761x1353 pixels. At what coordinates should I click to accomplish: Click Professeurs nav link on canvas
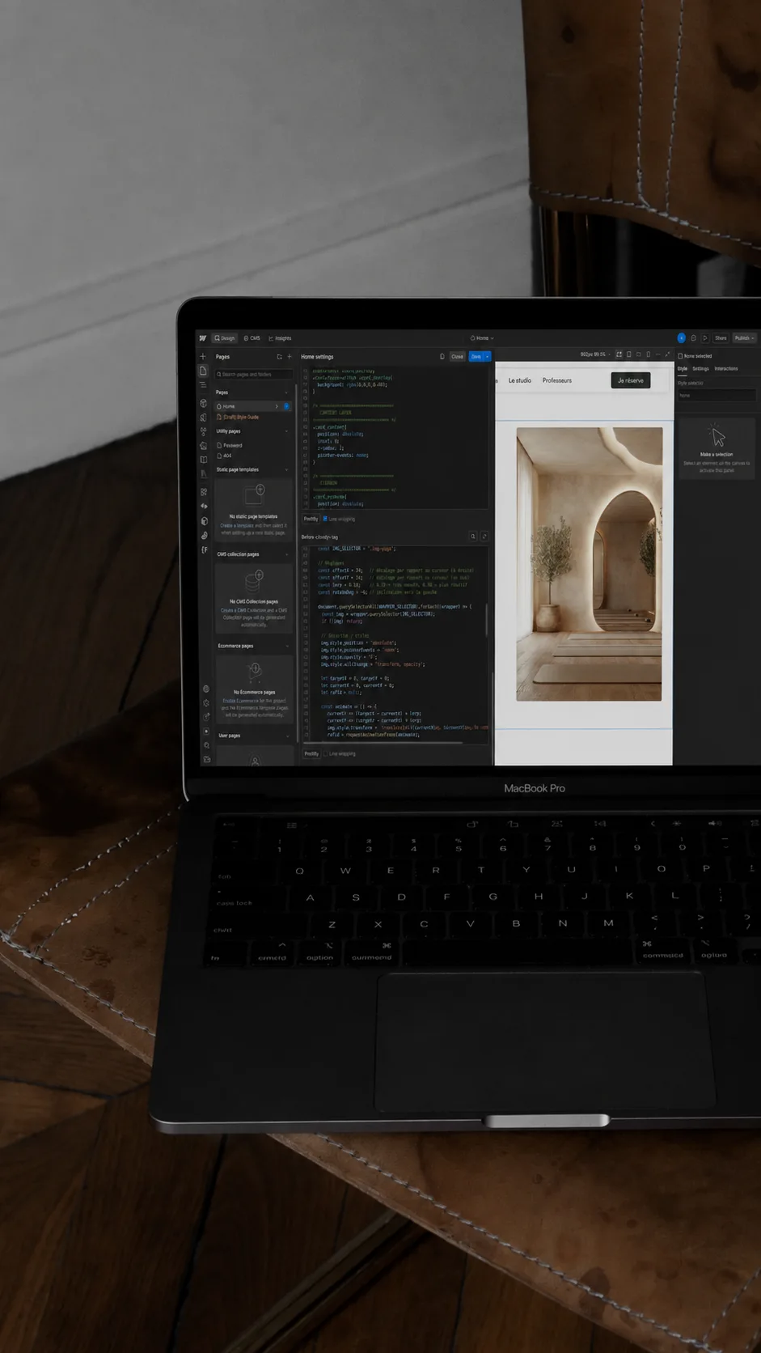point(557,380)
